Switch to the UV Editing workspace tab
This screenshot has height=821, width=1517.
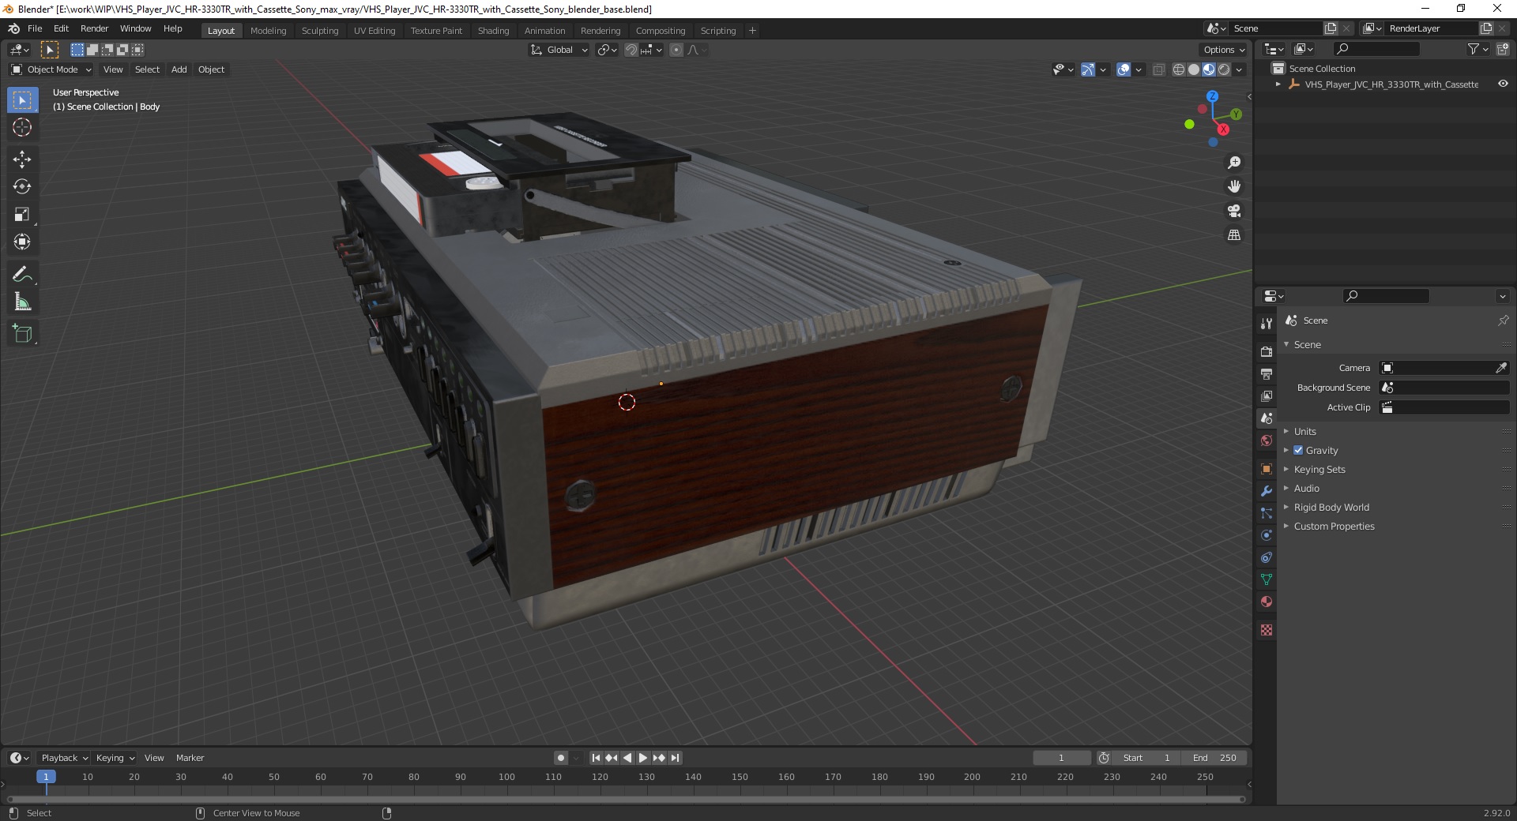click(375, 30)
